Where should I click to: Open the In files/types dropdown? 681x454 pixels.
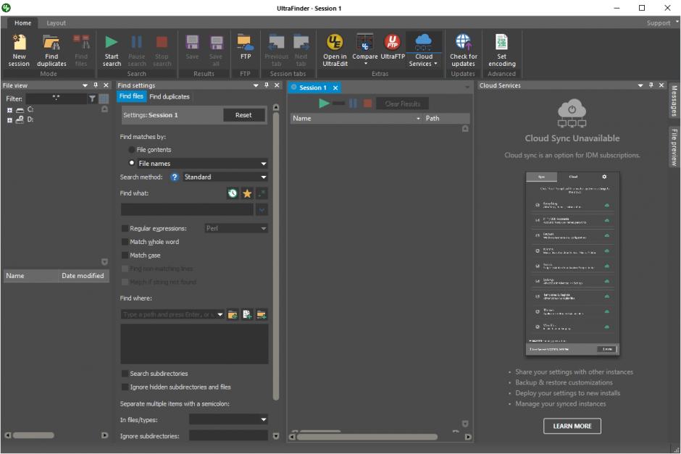264,420
